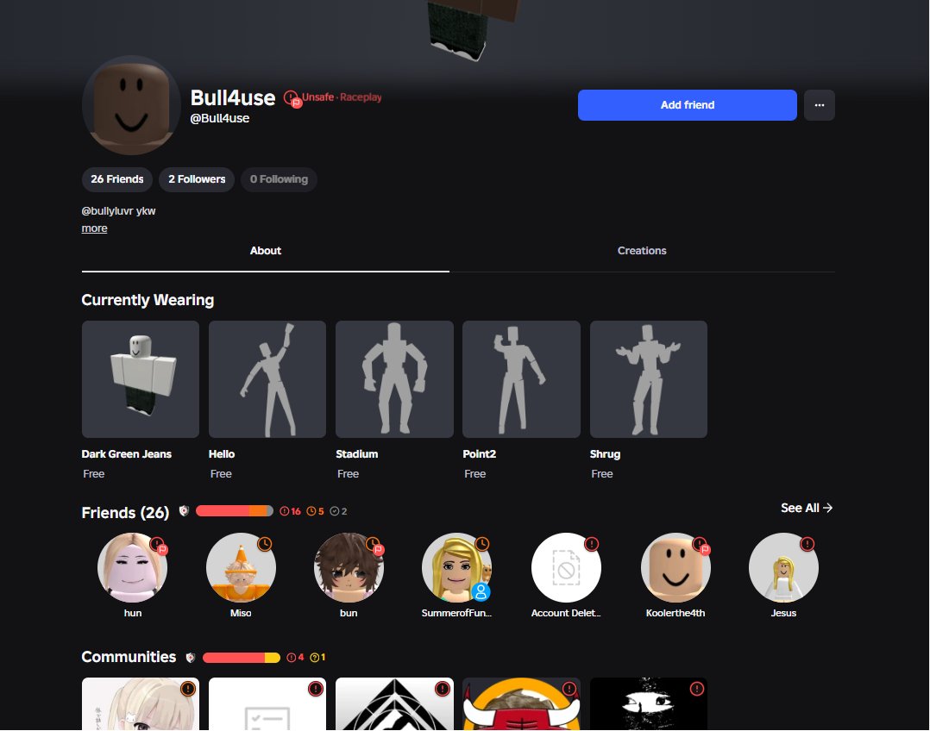Click the warning badge on Account Deleted avatar

tap(591, 544)
